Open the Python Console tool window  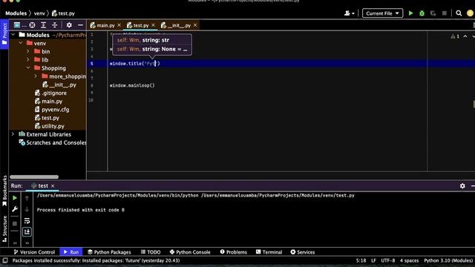point(190,252)
